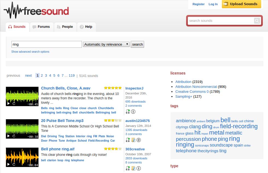Click star rating for Bell phone ring.aif
Image resolution: width=268 pixels, height=173 pixels.
click(113, 149)
